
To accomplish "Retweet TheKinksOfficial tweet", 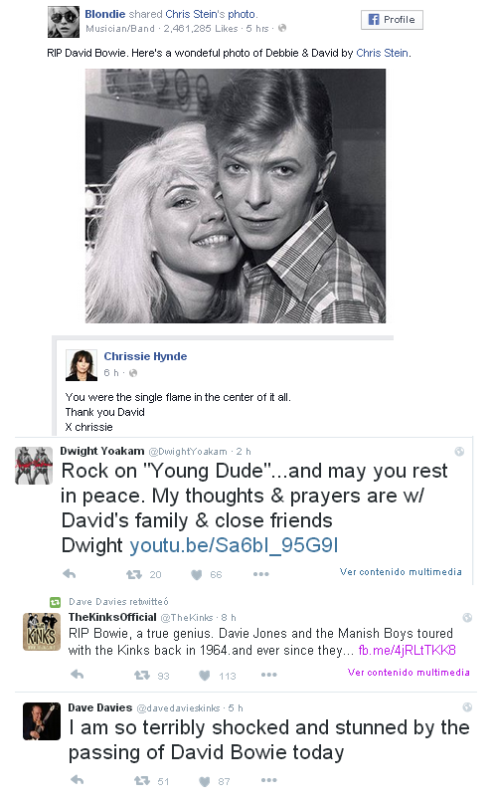I will [x=142, y=676].
